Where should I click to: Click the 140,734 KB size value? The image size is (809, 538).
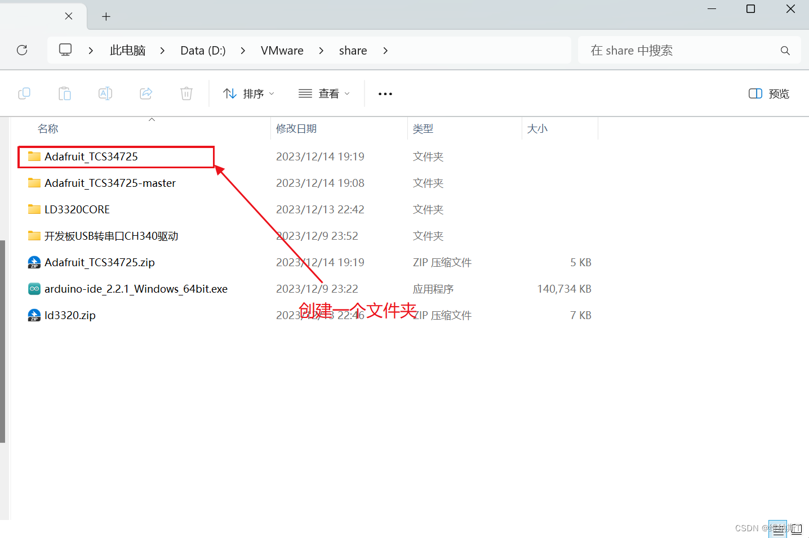(x=564, y=289)
